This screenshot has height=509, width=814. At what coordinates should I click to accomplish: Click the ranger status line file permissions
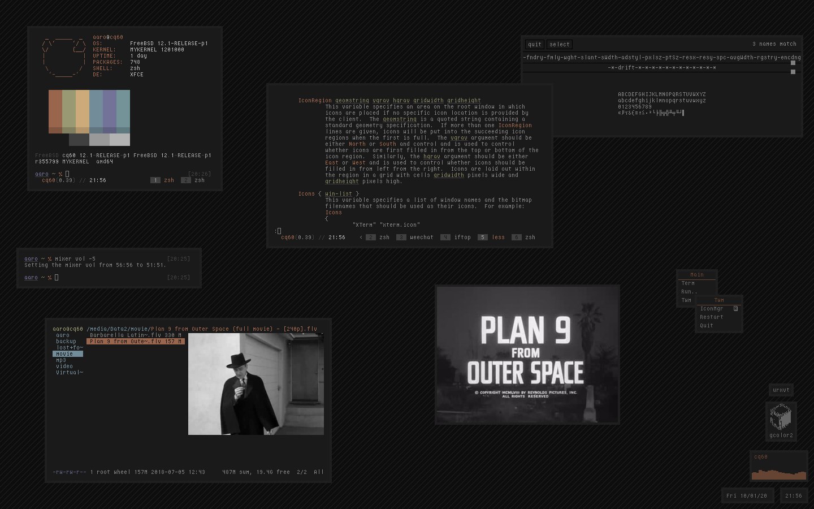click(70, 472)
